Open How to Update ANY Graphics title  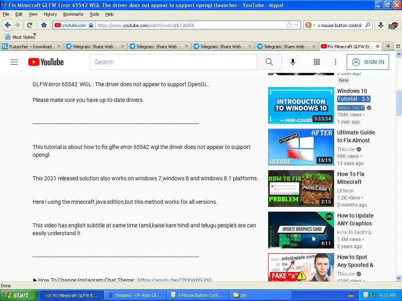pyautogui.click(x=355, y=219)
